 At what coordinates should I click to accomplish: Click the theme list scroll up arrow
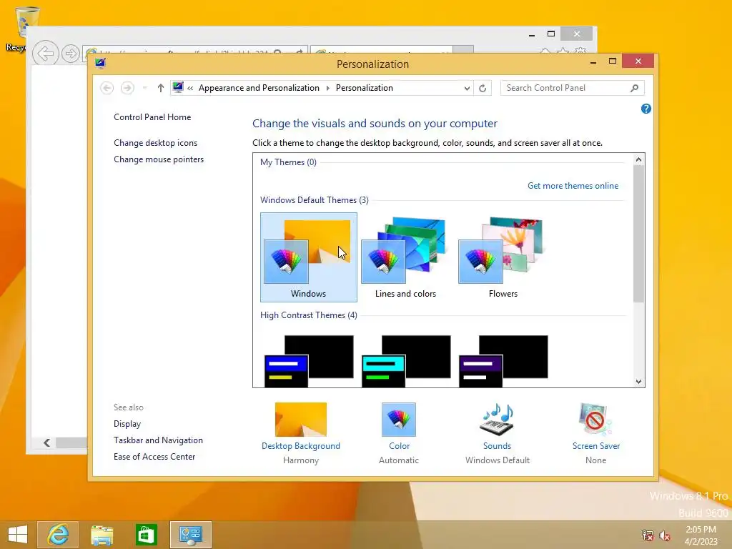[x=638, y=159]
